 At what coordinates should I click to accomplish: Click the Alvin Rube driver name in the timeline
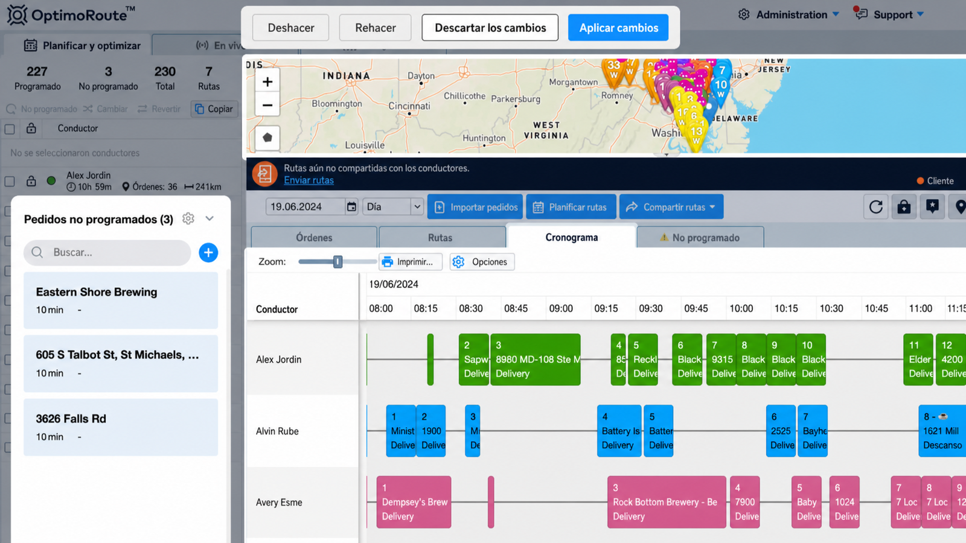coord(277,431)
